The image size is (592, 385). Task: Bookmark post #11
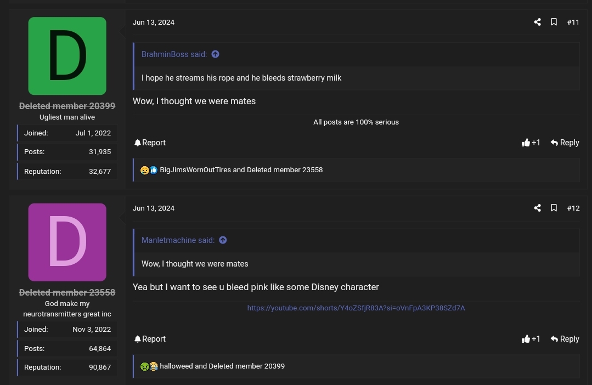(554, 22)
